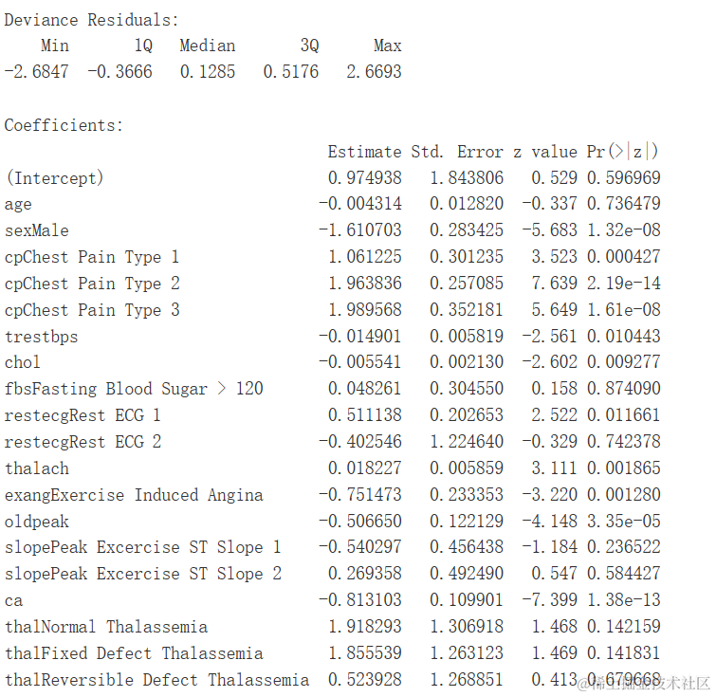Select the trestbps estimate -0.014901

click(360, 337)
